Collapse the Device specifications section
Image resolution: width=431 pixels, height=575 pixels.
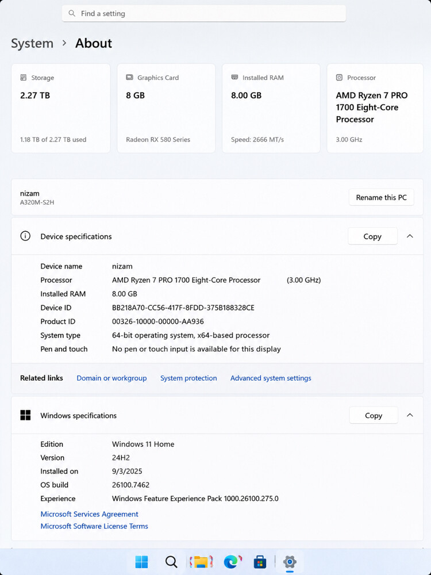[410, 236]
